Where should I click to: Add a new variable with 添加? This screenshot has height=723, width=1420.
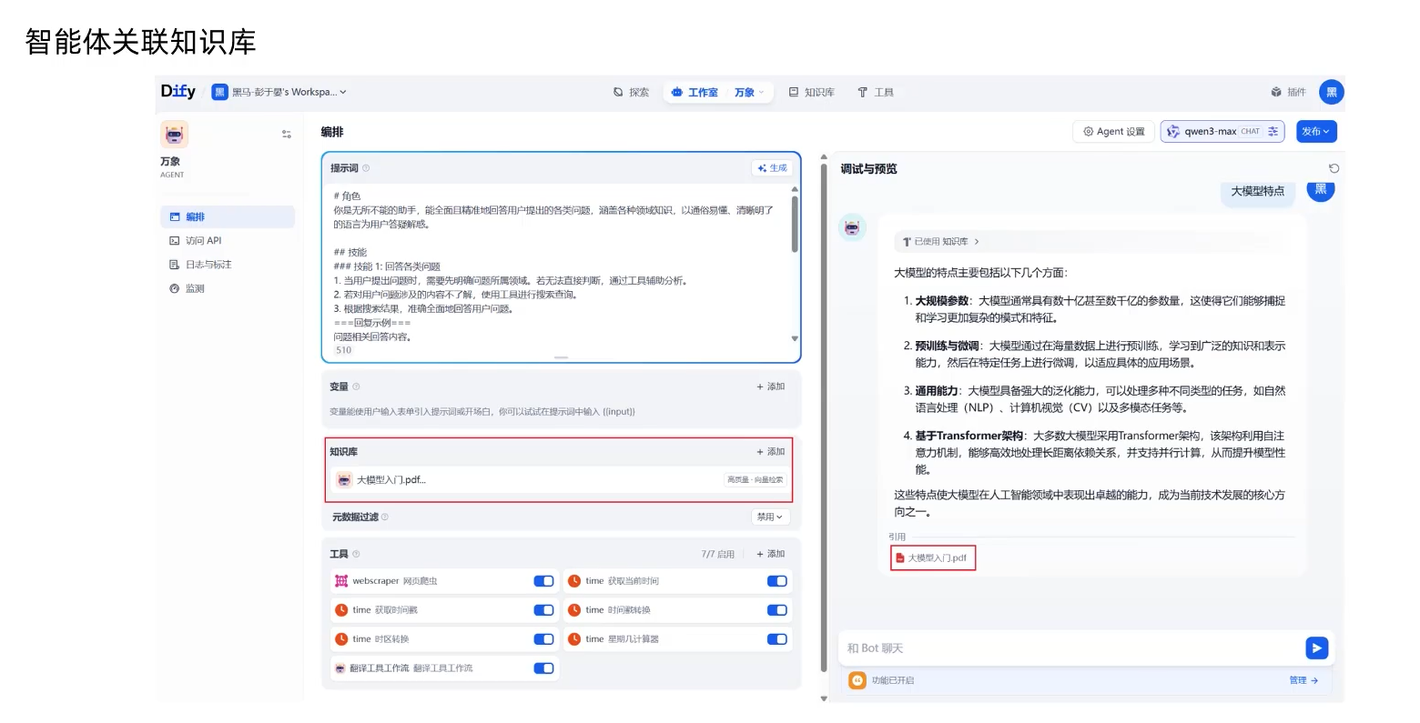point(770,387)
